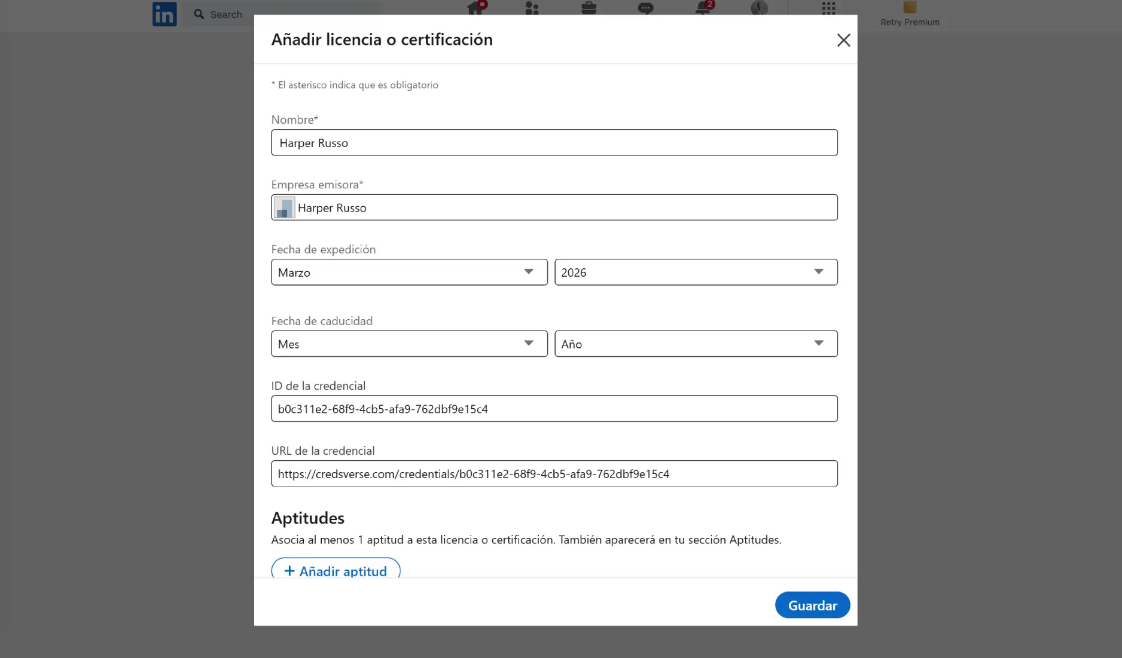
Task: Click inside the Nombre field
Action: 554,143
